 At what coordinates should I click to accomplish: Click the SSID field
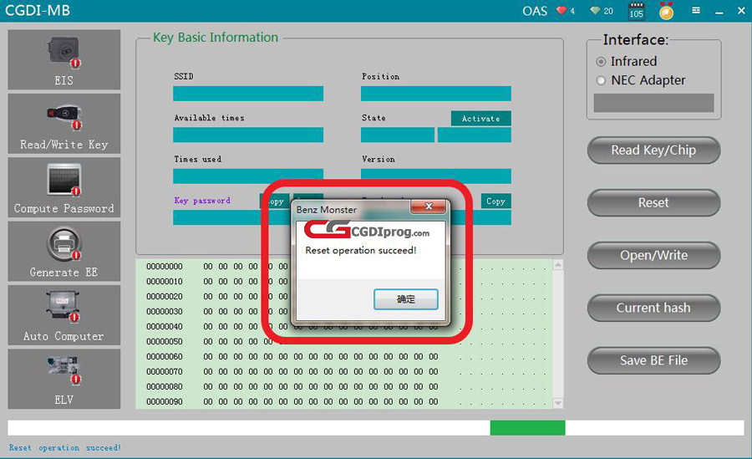[x=248, y=94]
